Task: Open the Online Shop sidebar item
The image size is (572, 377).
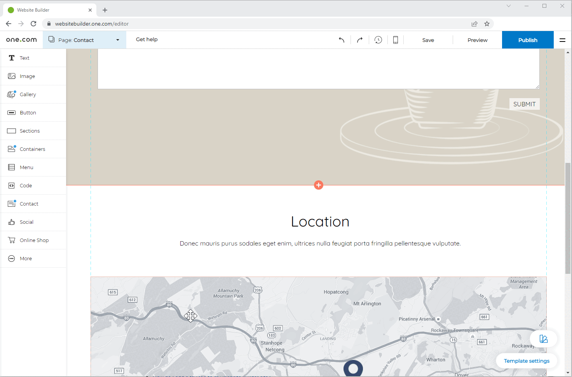Action: point(34,240)
